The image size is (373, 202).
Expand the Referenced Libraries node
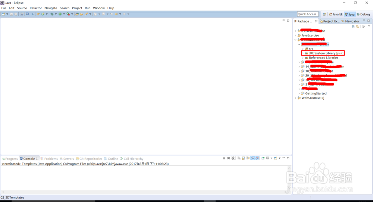click(x=303, y=58)
